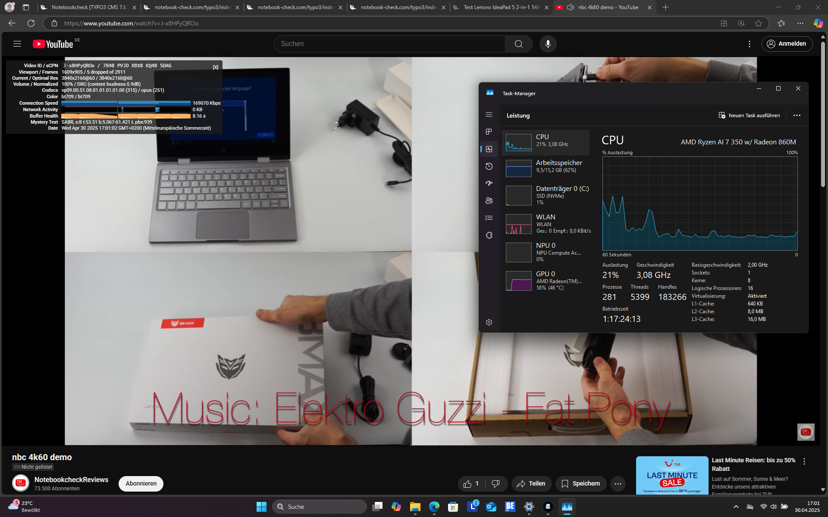Open the YouTube guide hamburger menu
This screenshot has height=517, width=828.
[17, 44]
